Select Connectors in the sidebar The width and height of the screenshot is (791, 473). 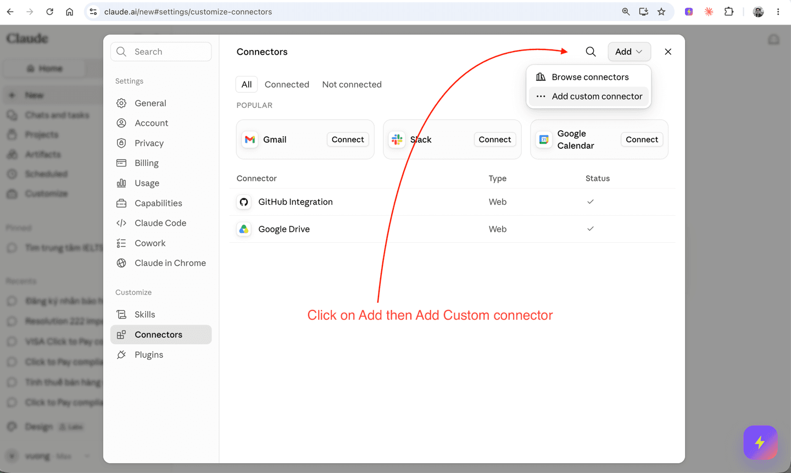tap(161, 335)
